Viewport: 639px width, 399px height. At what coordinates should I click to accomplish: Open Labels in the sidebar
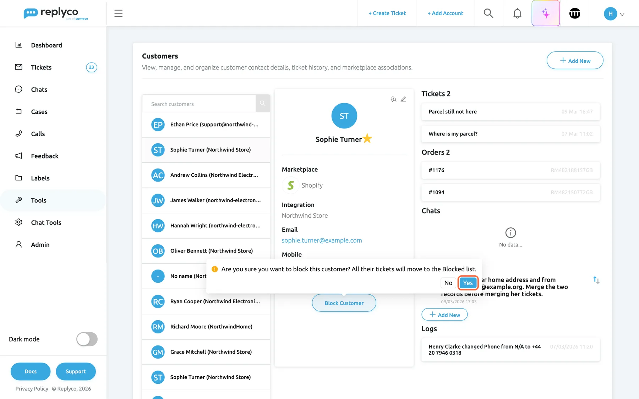[x=53, y=178]
